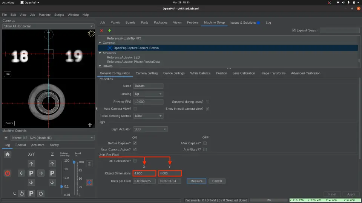The height and width of the screenshot is (203, 362).
Task: Uncheck Show in multi camera view
Action: 207,109
